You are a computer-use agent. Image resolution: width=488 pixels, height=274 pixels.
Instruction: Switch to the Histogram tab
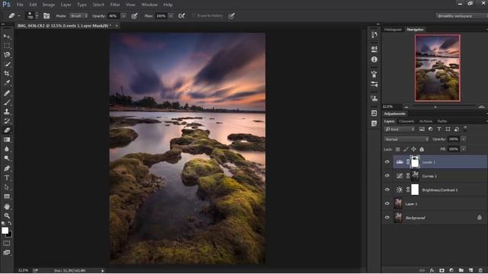tap(393, 30)
